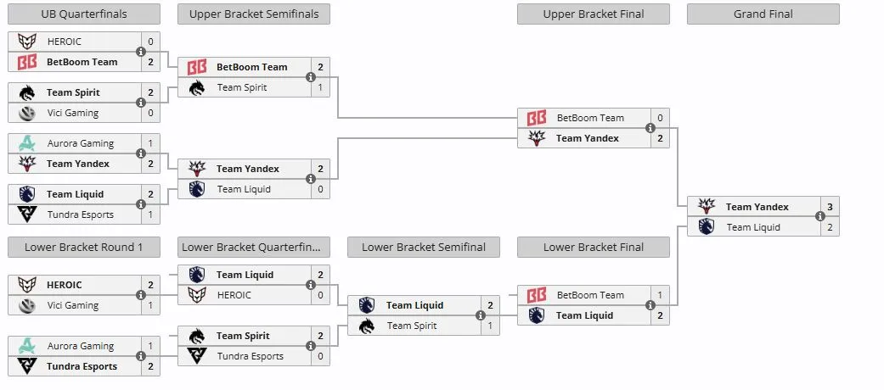Click Aurora Gaming in Lower Bracket Round 1
The image size is (884, 390).
click(81, 346)
